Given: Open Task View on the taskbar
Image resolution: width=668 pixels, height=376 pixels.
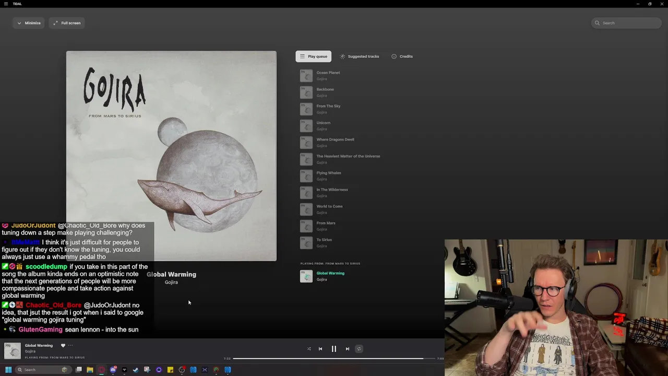Looking at the screenshot, I should (x=78, y=370).
